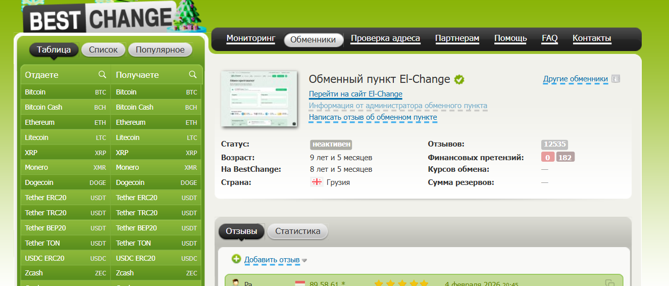Switch to the Таблица view tab
This screenshot has width=669, height=286.
(x=54, y=50)
